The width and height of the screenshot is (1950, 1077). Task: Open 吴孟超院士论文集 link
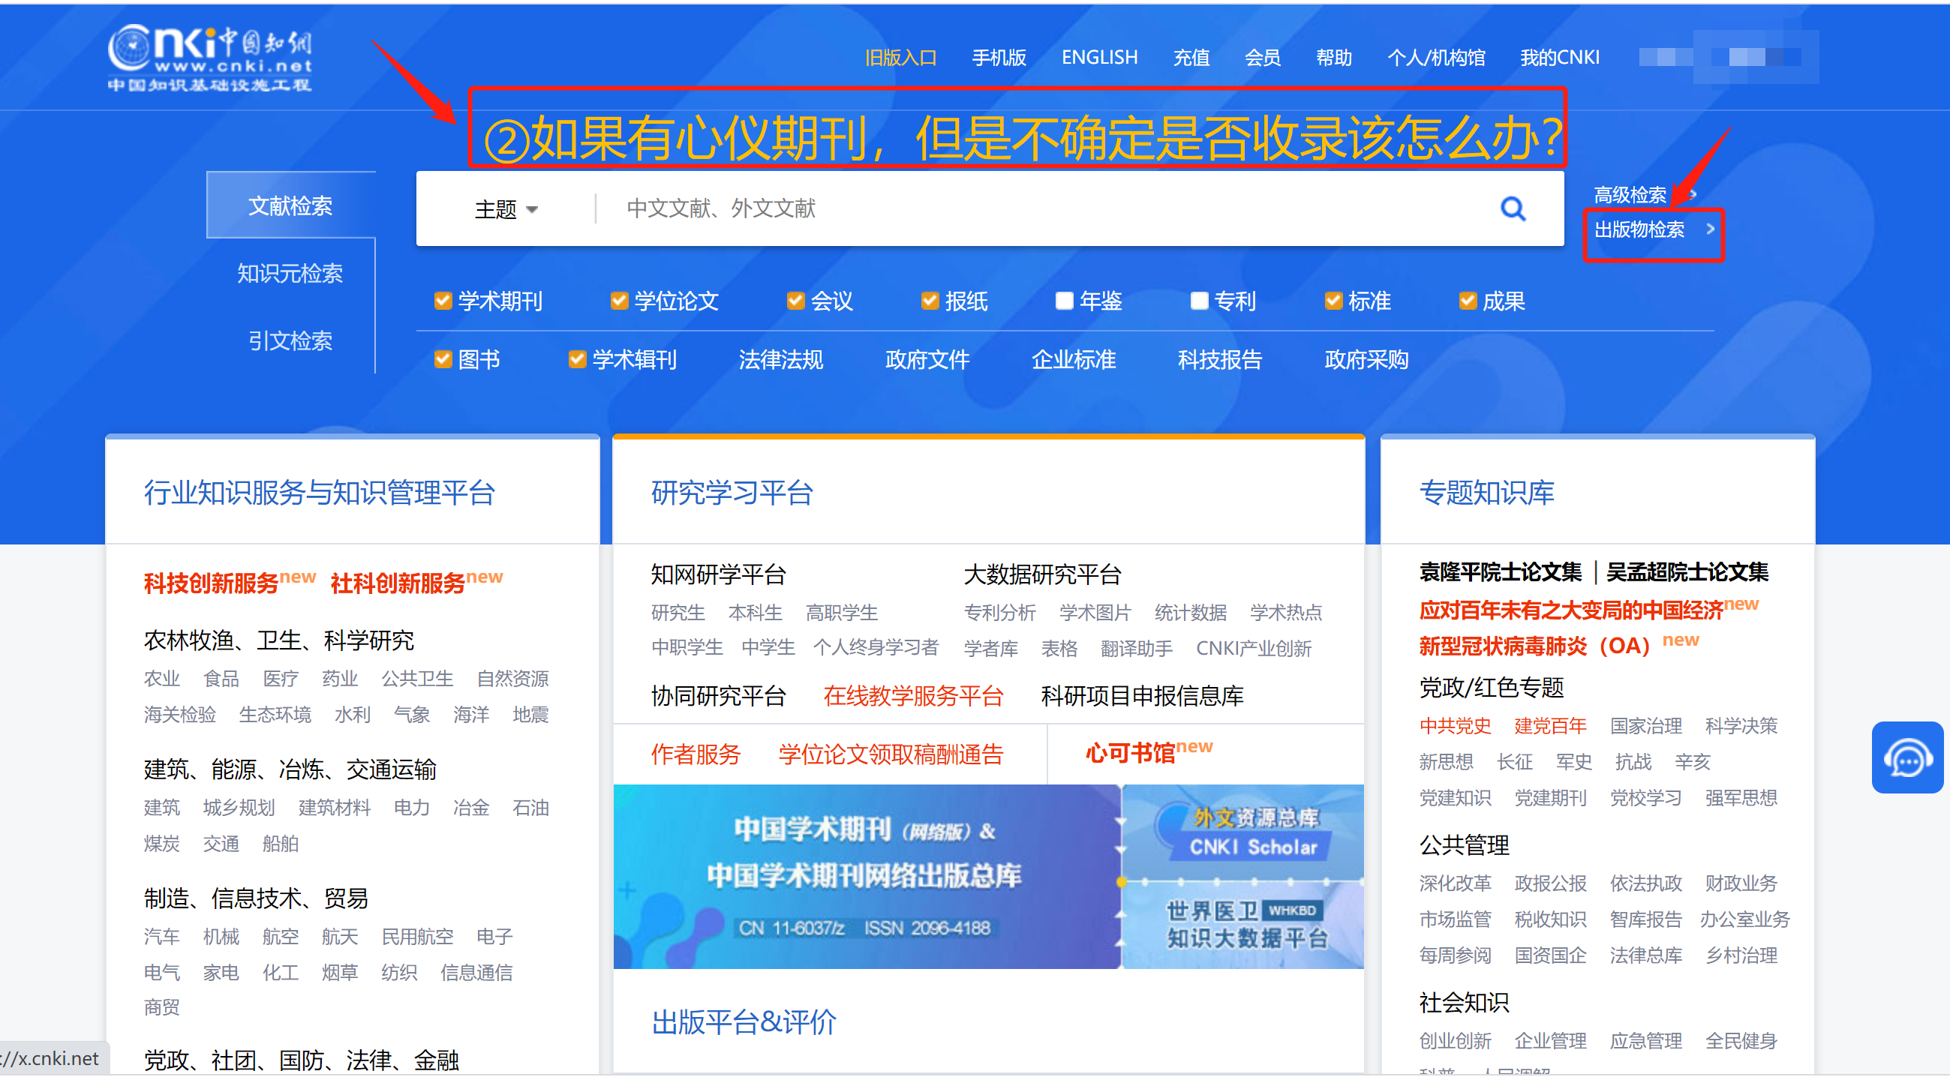[x=1687, y=572]
